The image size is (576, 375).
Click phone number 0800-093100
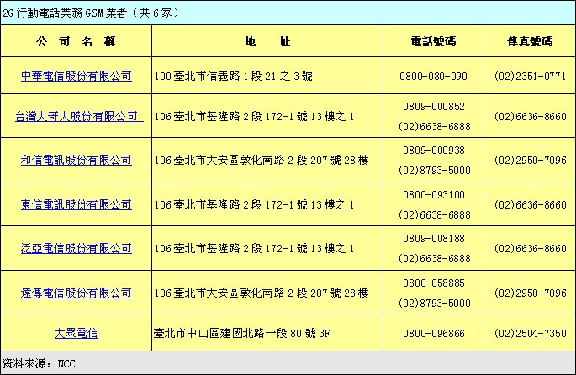(x=433, y=195)
